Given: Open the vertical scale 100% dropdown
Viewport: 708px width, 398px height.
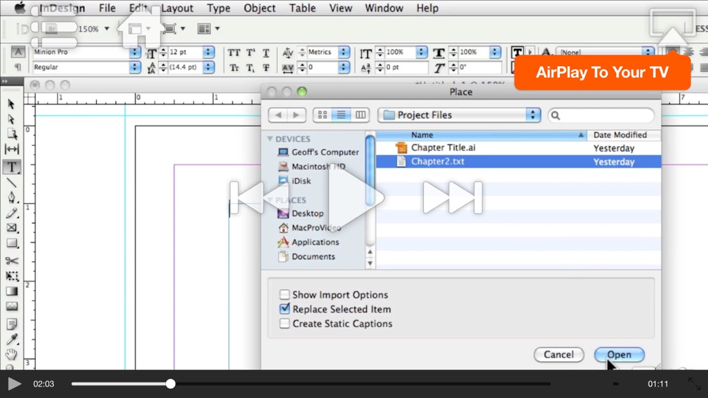Looking at the screenshot, I should [421, 53].
